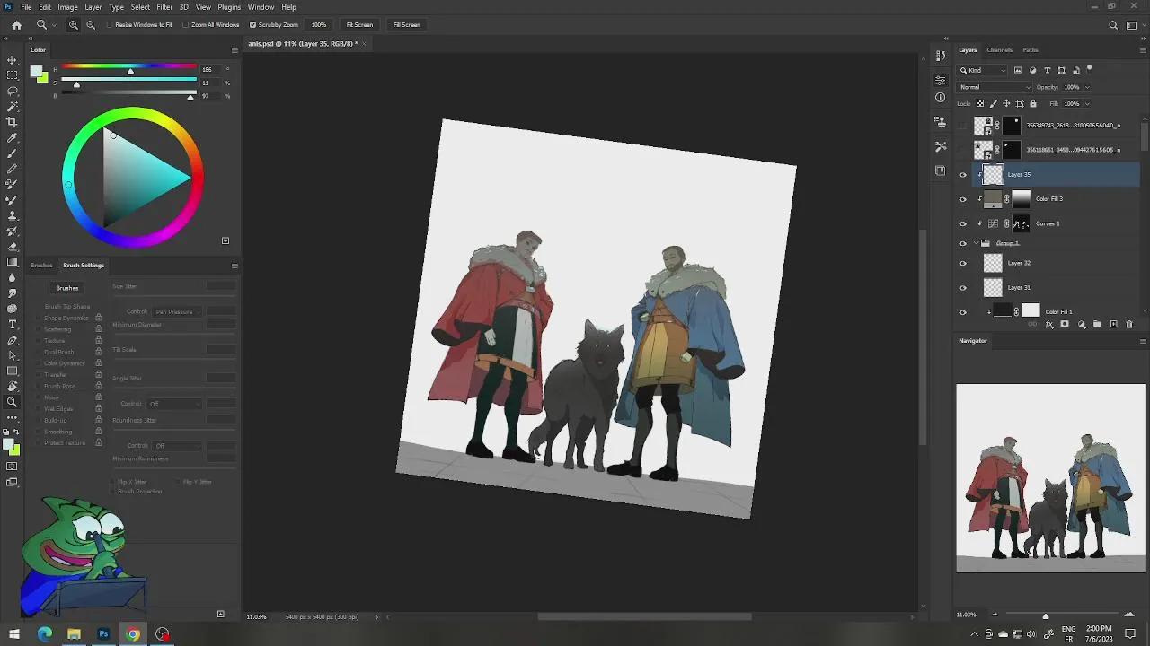
Task: Click the Fit Screen button
Action: (x=359, y=25)
